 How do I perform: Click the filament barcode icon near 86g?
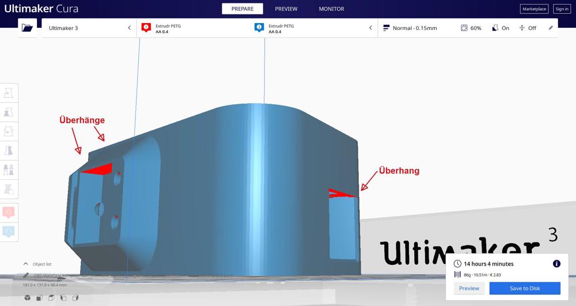tap(457, 274)
